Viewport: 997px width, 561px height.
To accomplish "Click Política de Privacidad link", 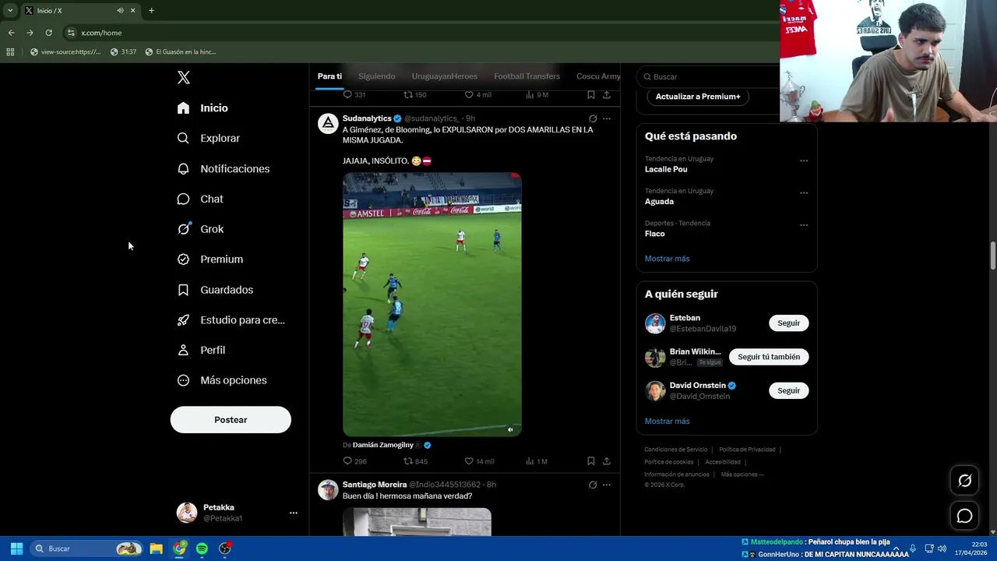I will pos(747,450).
